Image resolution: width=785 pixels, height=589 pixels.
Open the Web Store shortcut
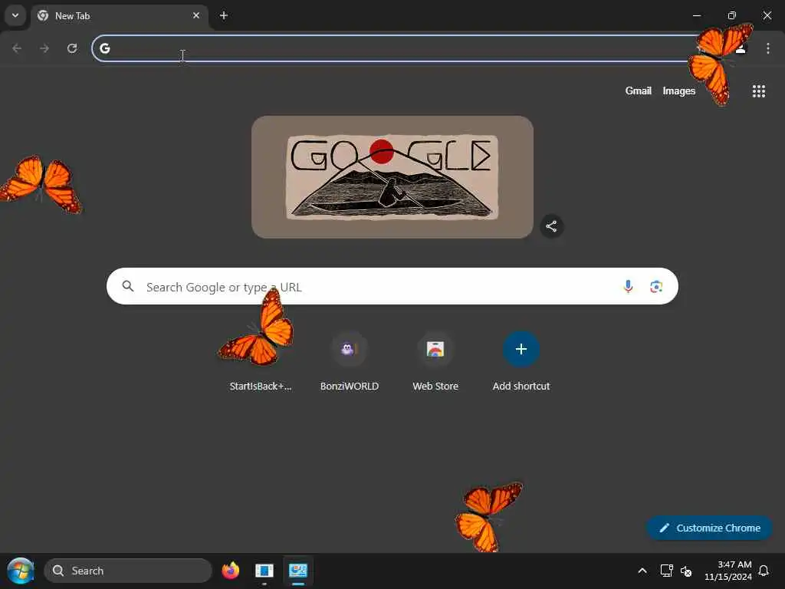point(435,360)
